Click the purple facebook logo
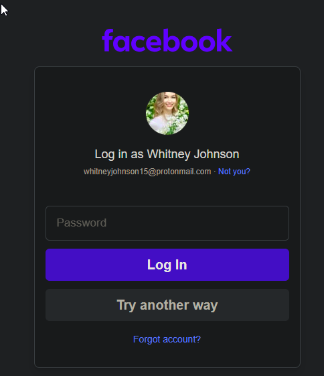324x376 pixels. coord(167,40)
